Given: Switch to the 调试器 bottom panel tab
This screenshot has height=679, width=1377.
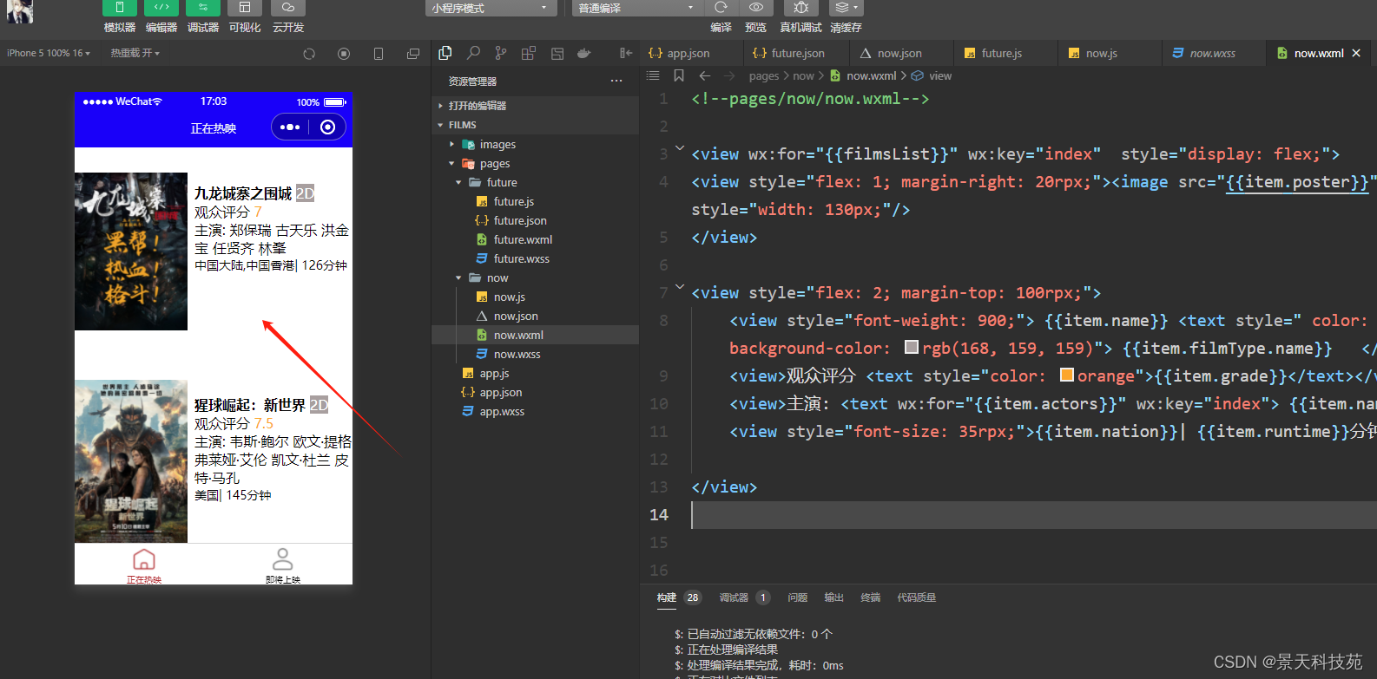Looking at the screenshot, I should (x=734, y=597).
